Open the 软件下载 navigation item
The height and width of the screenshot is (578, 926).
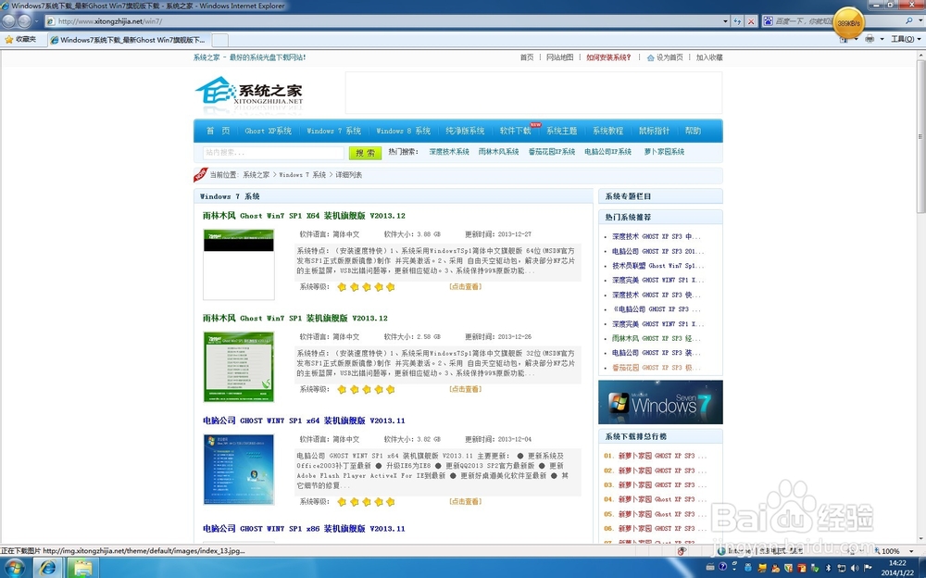[x=515, y=132]
